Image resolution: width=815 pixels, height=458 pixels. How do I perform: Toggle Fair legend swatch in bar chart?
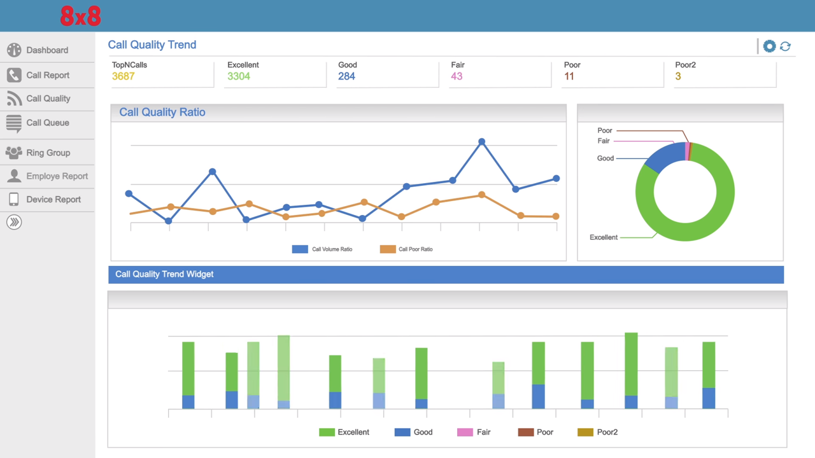pos(465,433)
